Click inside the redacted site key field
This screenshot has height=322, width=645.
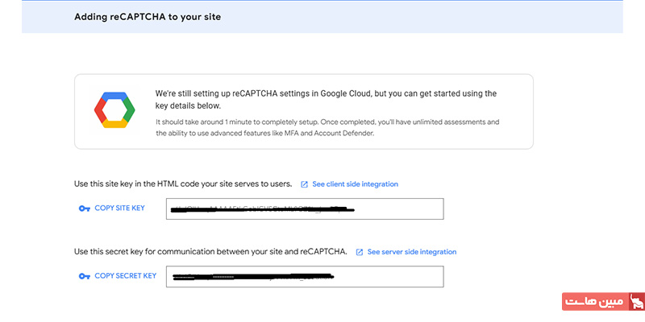305,208
